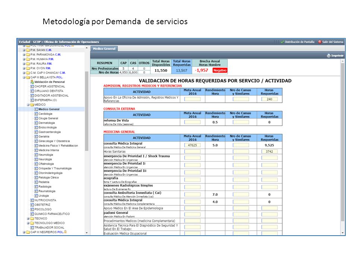Viewport: 358px width, 268px height.
Task: Click the Radiologia form icon
Action: click(36, 186)
